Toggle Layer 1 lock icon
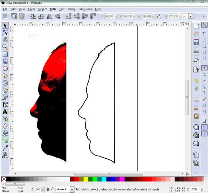 coord(53,189)
